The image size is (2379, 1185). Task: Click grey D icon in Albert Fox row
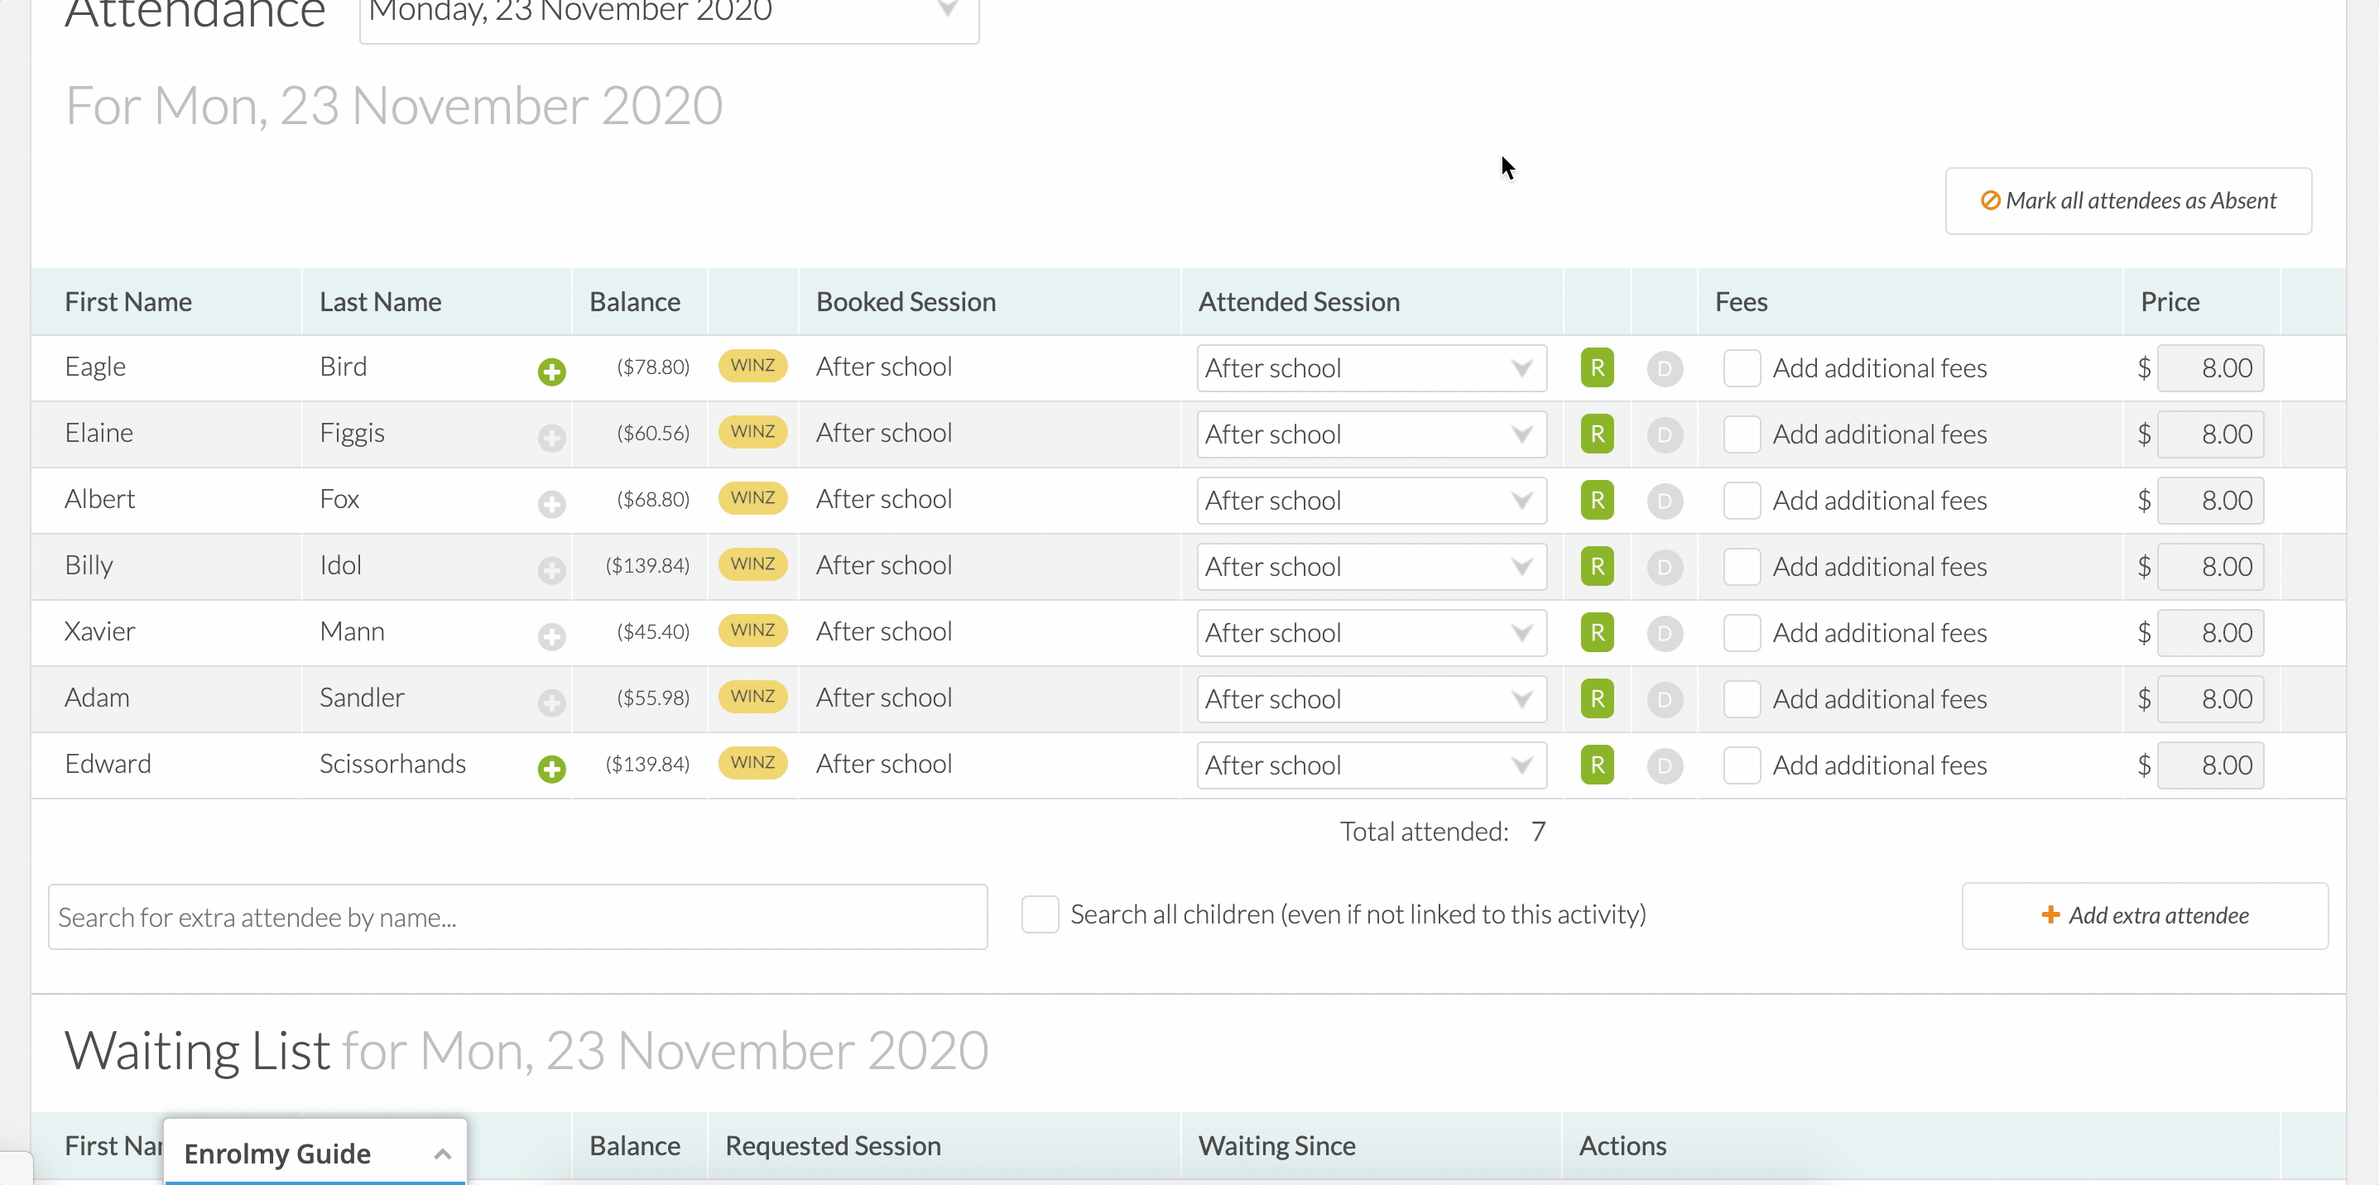coord(1664,501)
